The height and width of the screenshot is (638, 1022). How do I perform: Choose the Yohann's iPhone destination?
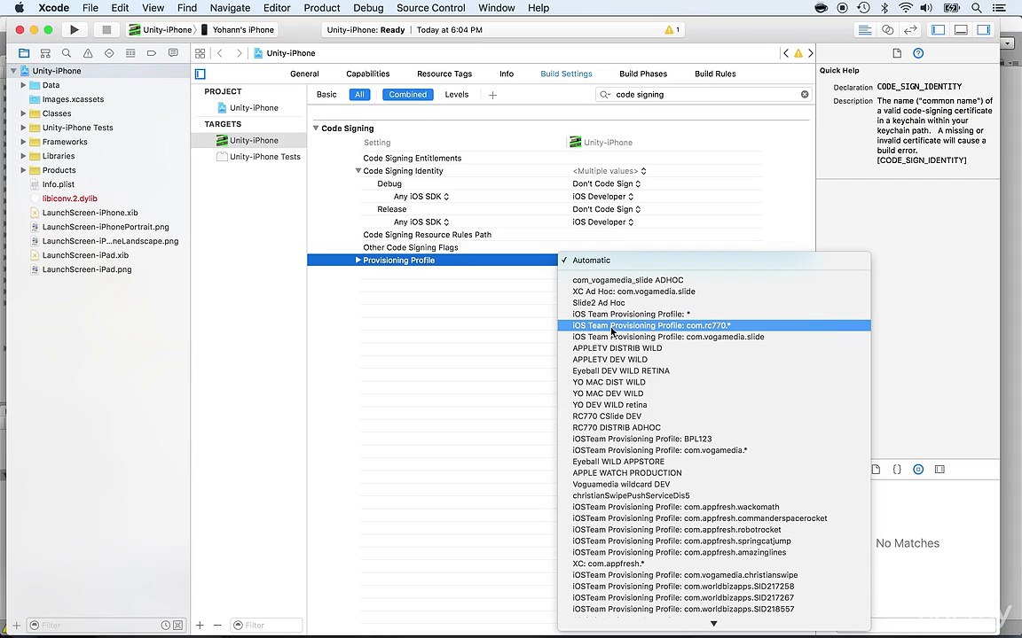point(238,30)
